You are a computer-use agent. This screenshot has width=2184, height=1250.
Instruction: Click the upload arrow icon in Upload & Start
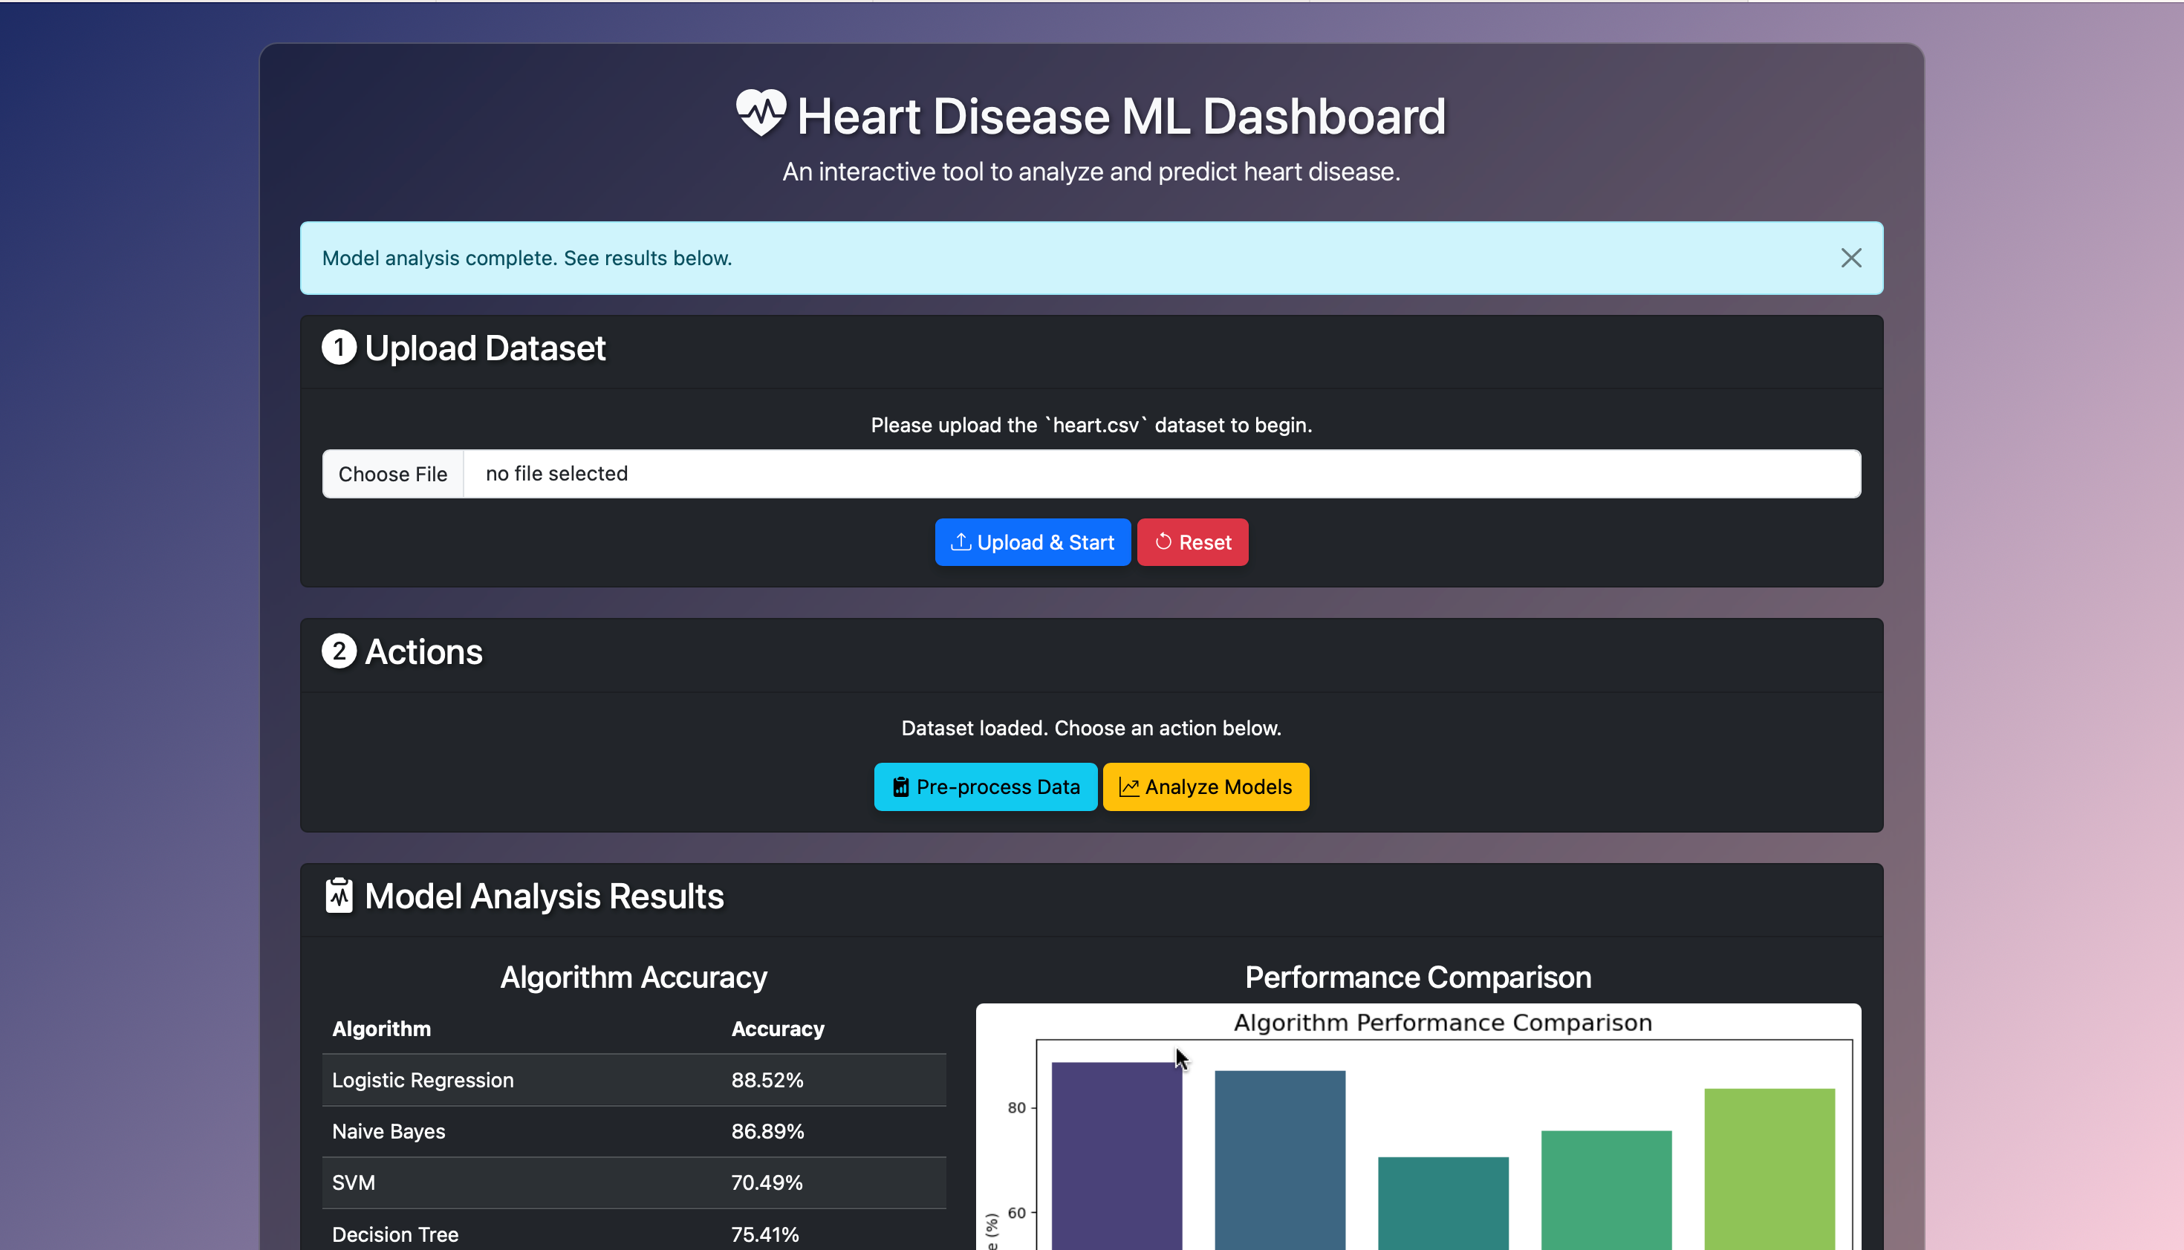(961, 541)
